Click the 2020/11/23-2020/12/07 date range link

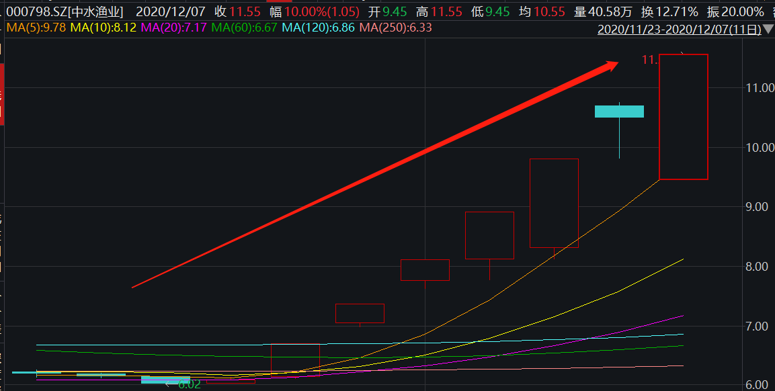point(679,30)
